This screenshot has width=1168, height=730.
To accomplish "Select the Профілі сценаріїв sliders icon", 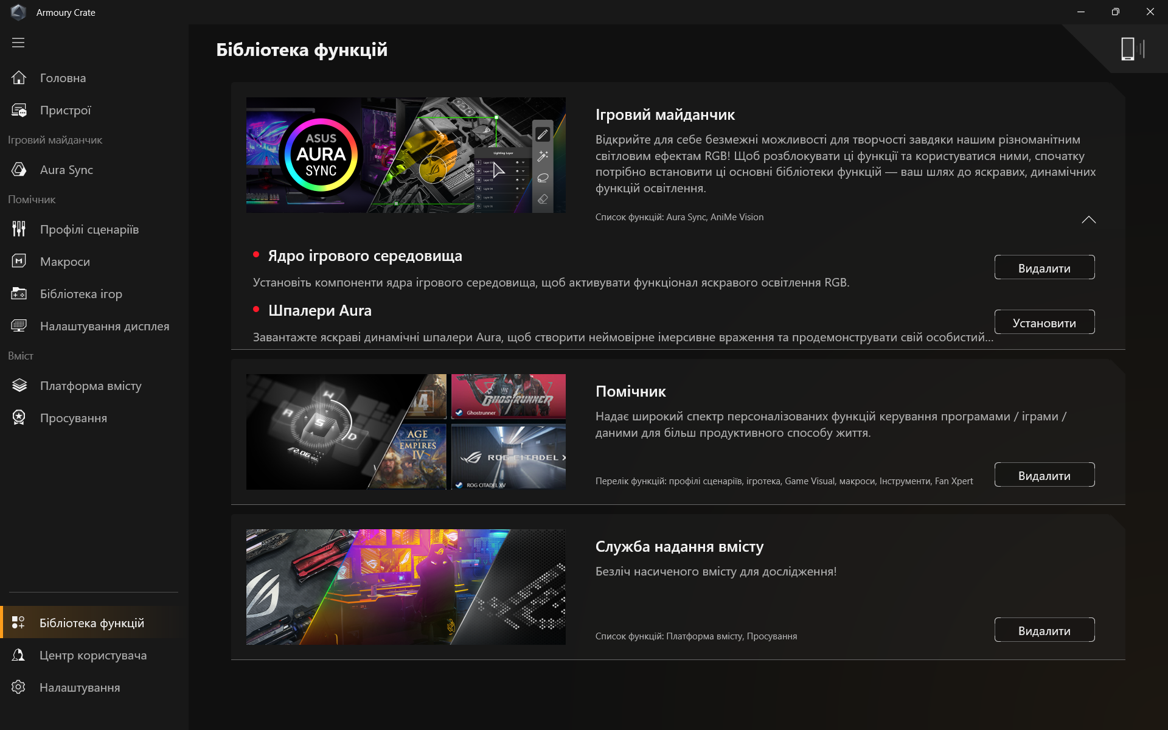I will [x=19, y=229].
